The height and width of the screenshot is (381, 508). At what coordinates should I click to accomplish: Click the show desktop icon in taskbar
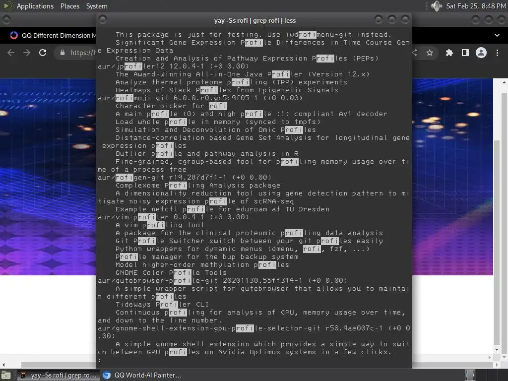(6, 375)
